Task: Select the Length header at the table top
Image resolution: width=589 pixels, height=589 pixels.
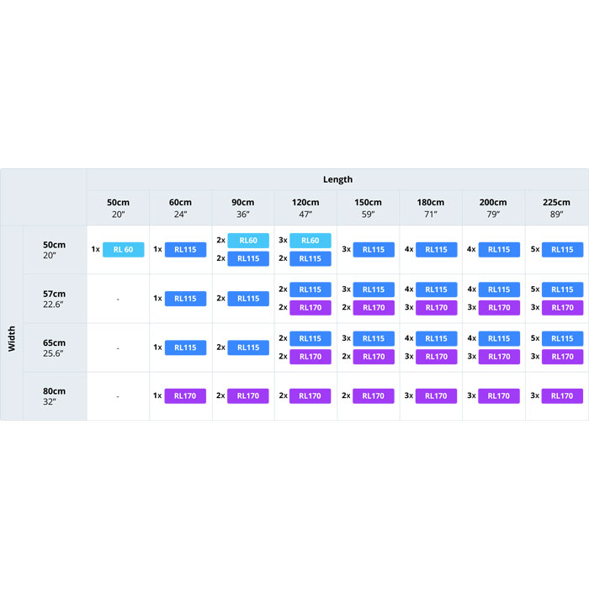Action: [x=337, y=179]
